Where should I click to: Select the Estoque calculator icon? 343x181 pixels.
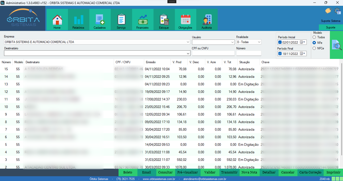click(x=164, y=19)
